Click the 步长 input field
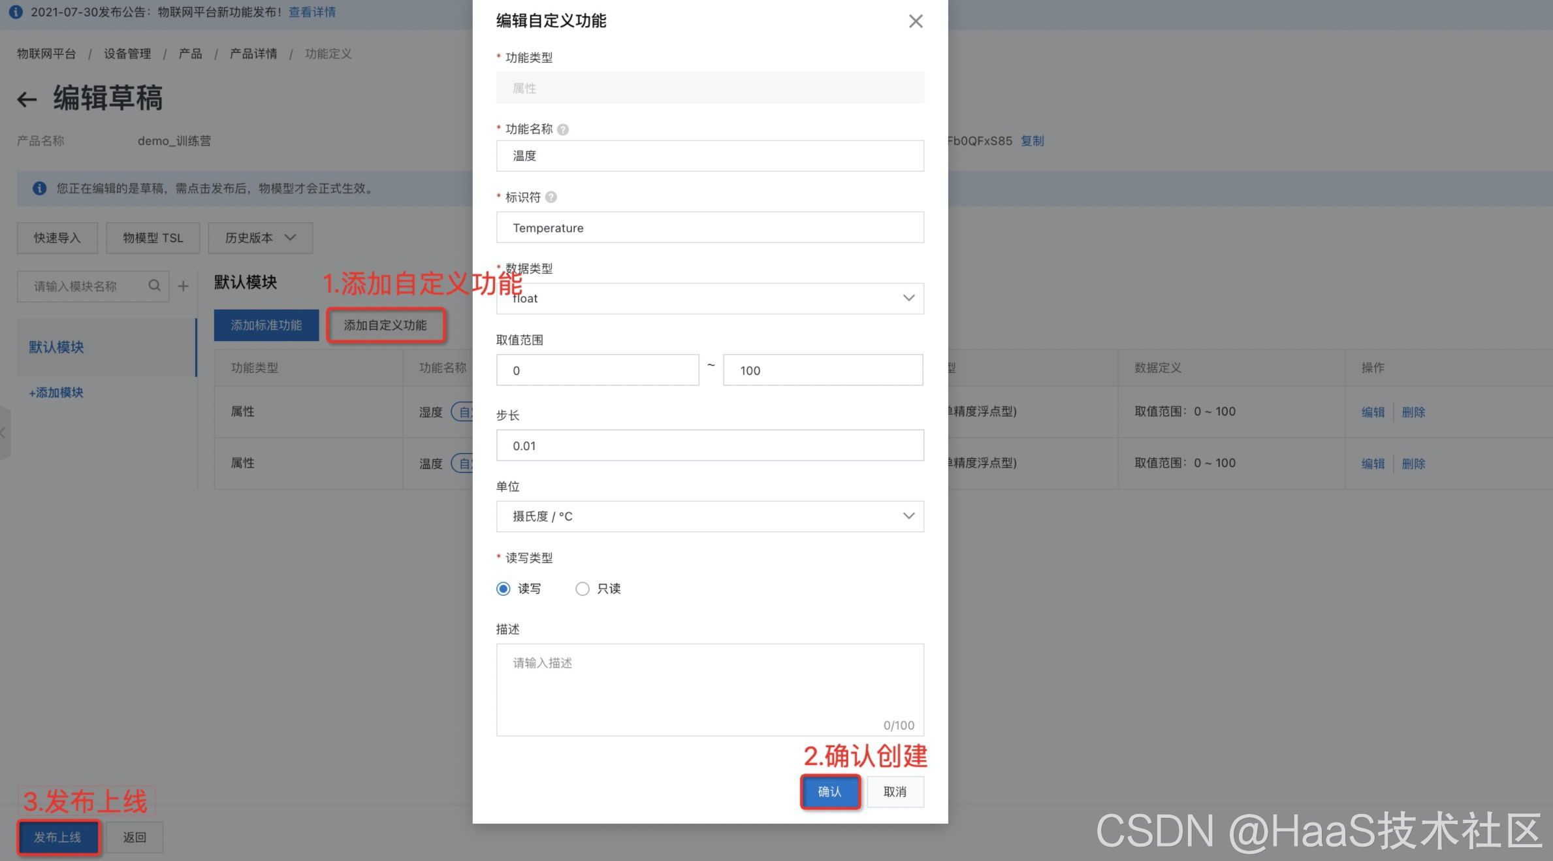This screenshot has height=861, width=1553. 710,446
